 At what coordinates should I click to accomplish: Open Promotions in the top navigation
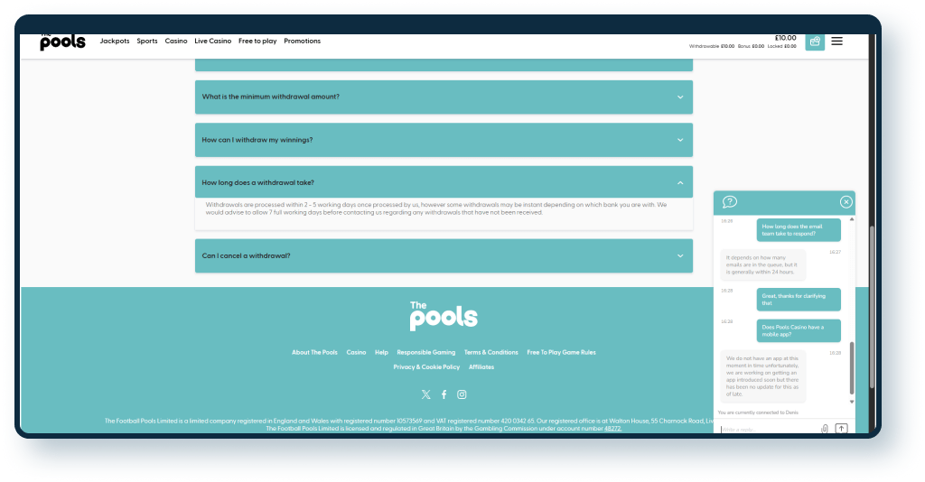click(302, 42)
